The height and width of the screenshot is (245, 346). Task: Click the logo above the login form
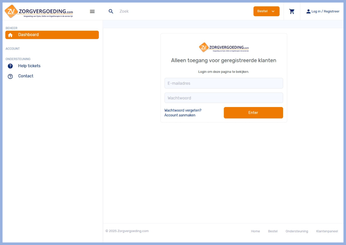pos(224,47)
